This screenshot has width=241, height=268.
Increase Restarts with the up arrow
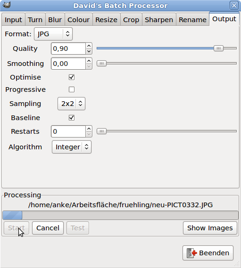point(89,129)
